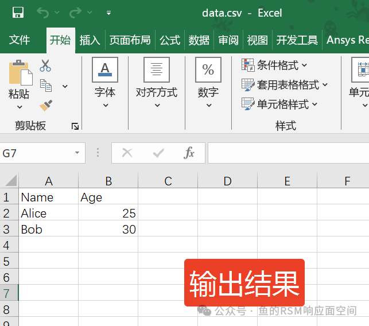Image resolution: width=369 pixels, height=326 pixels.
Task: Click the 单元格 cells group icon
Action: pyautogui.click(x=360, y=69)
